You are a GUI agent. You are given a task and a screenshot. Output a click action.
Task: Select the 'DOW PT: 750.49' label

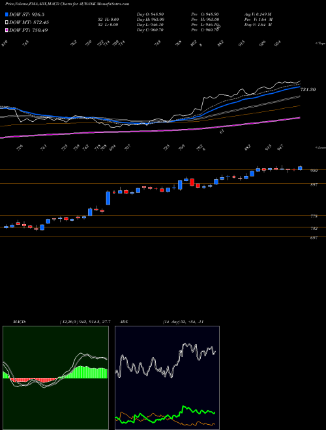(29, 30)
